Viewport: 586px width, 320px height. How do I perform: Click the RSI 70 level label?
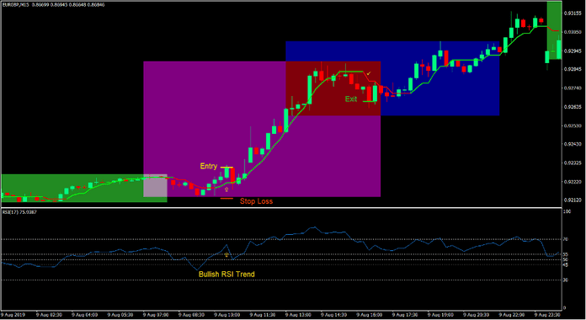566,239
